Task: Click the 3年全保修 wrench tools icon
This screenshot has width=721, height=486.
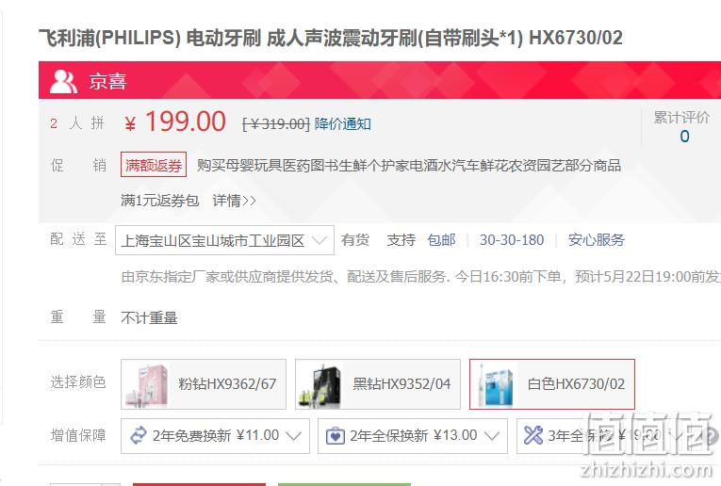Action: [x=533, y=435]
